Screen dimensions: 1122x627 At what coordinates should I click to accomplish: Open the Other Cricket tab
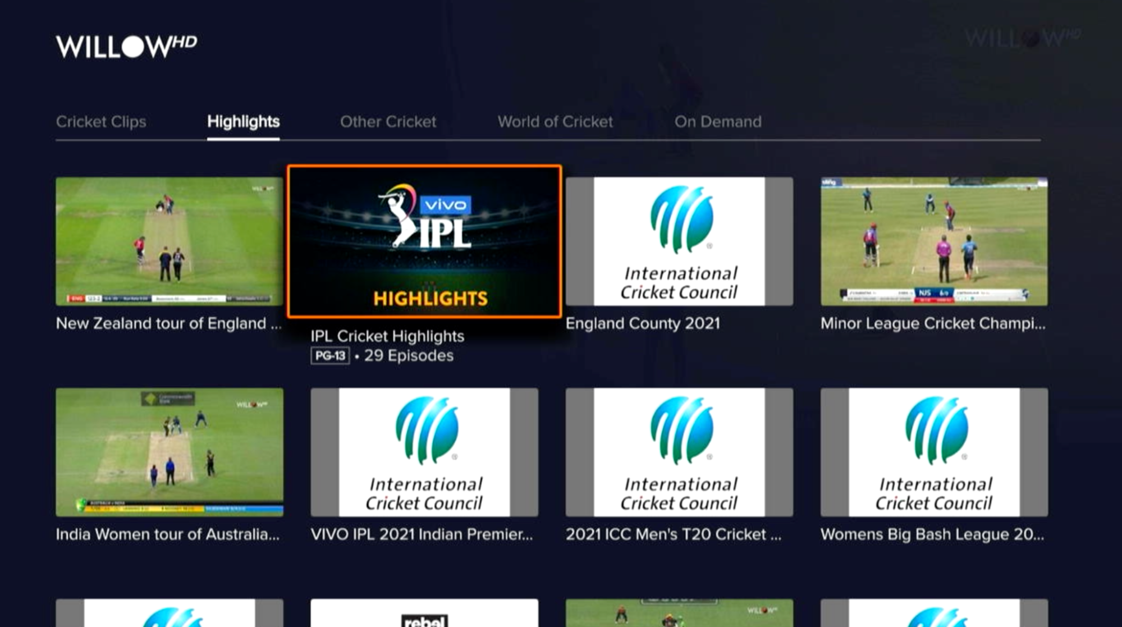point(388,122)
